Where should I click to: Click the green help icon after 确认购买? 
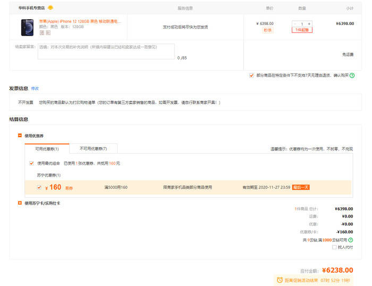352,75
